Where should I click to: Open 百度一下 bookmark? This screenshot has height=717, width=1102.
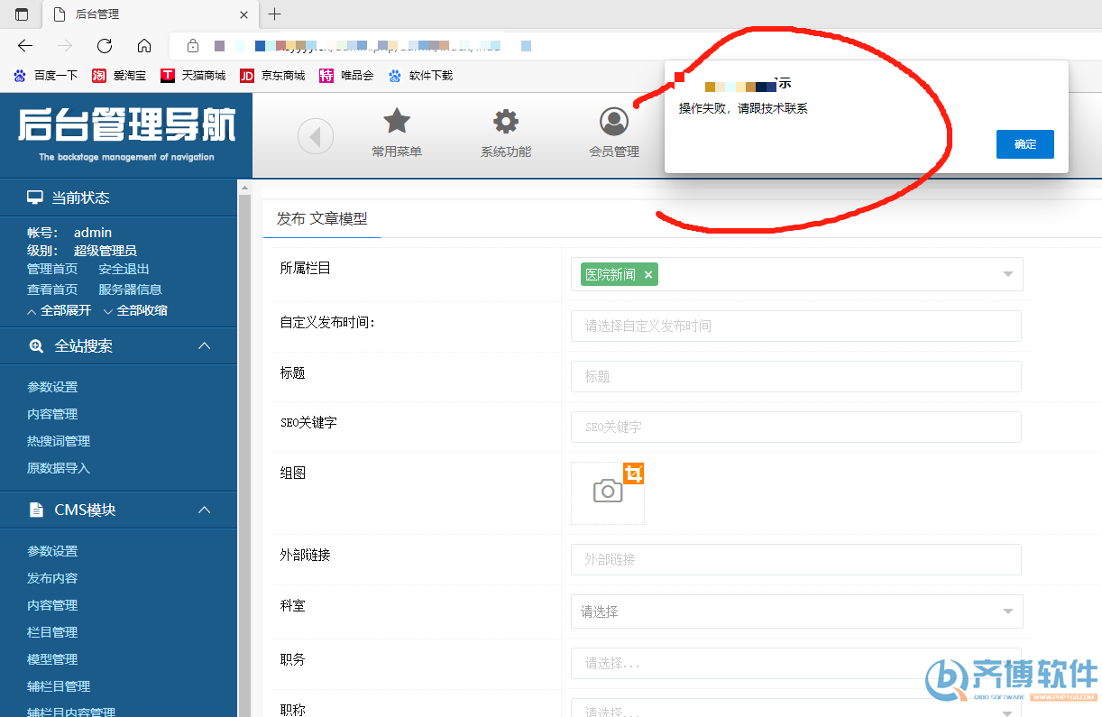pos(46,76)
